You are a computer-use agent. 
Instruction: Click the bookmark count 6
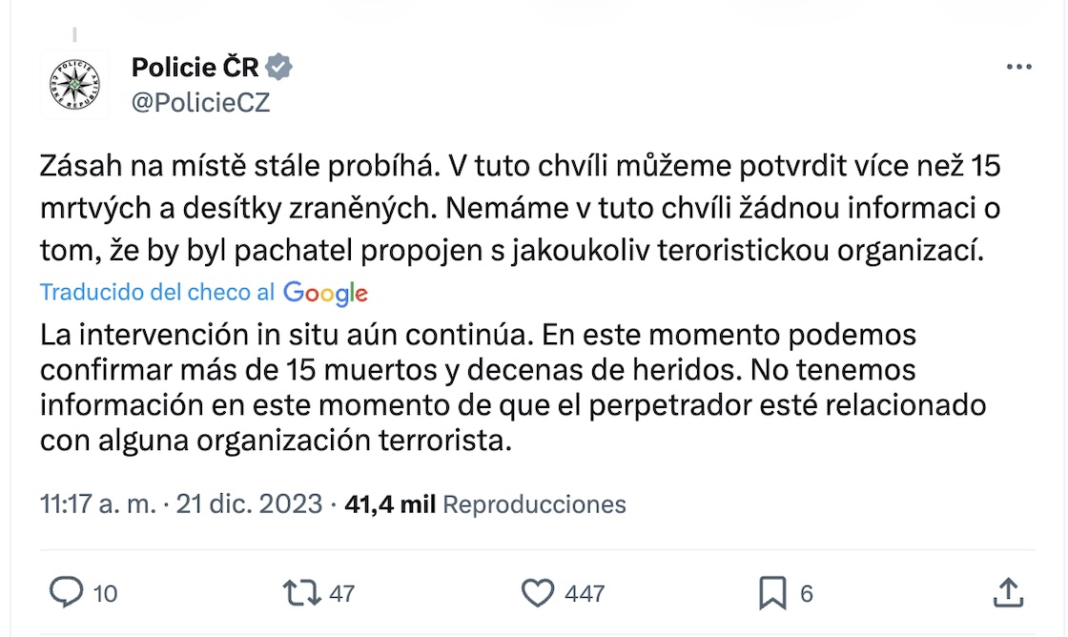click(807, 593)
